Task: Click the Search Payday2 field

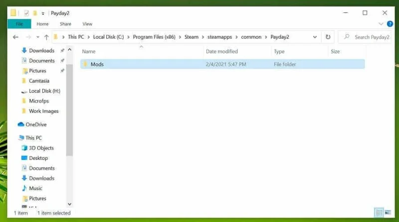Action: coord(365,37)
